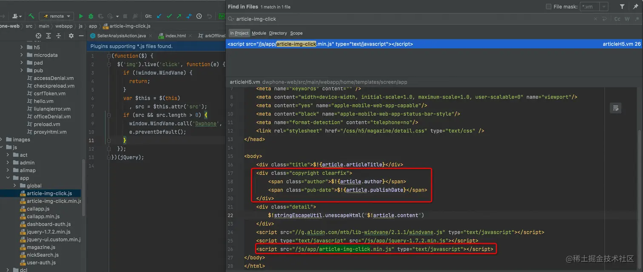The height and width of the screenshot is (272, 643).
Task: Pin the Find in Files window
Action: tap(636, 6)
